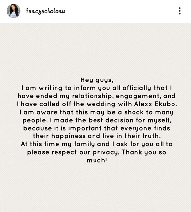Open the fancyacholonu username link
Viewport: 191px width, 212px height.
(46, 11)
